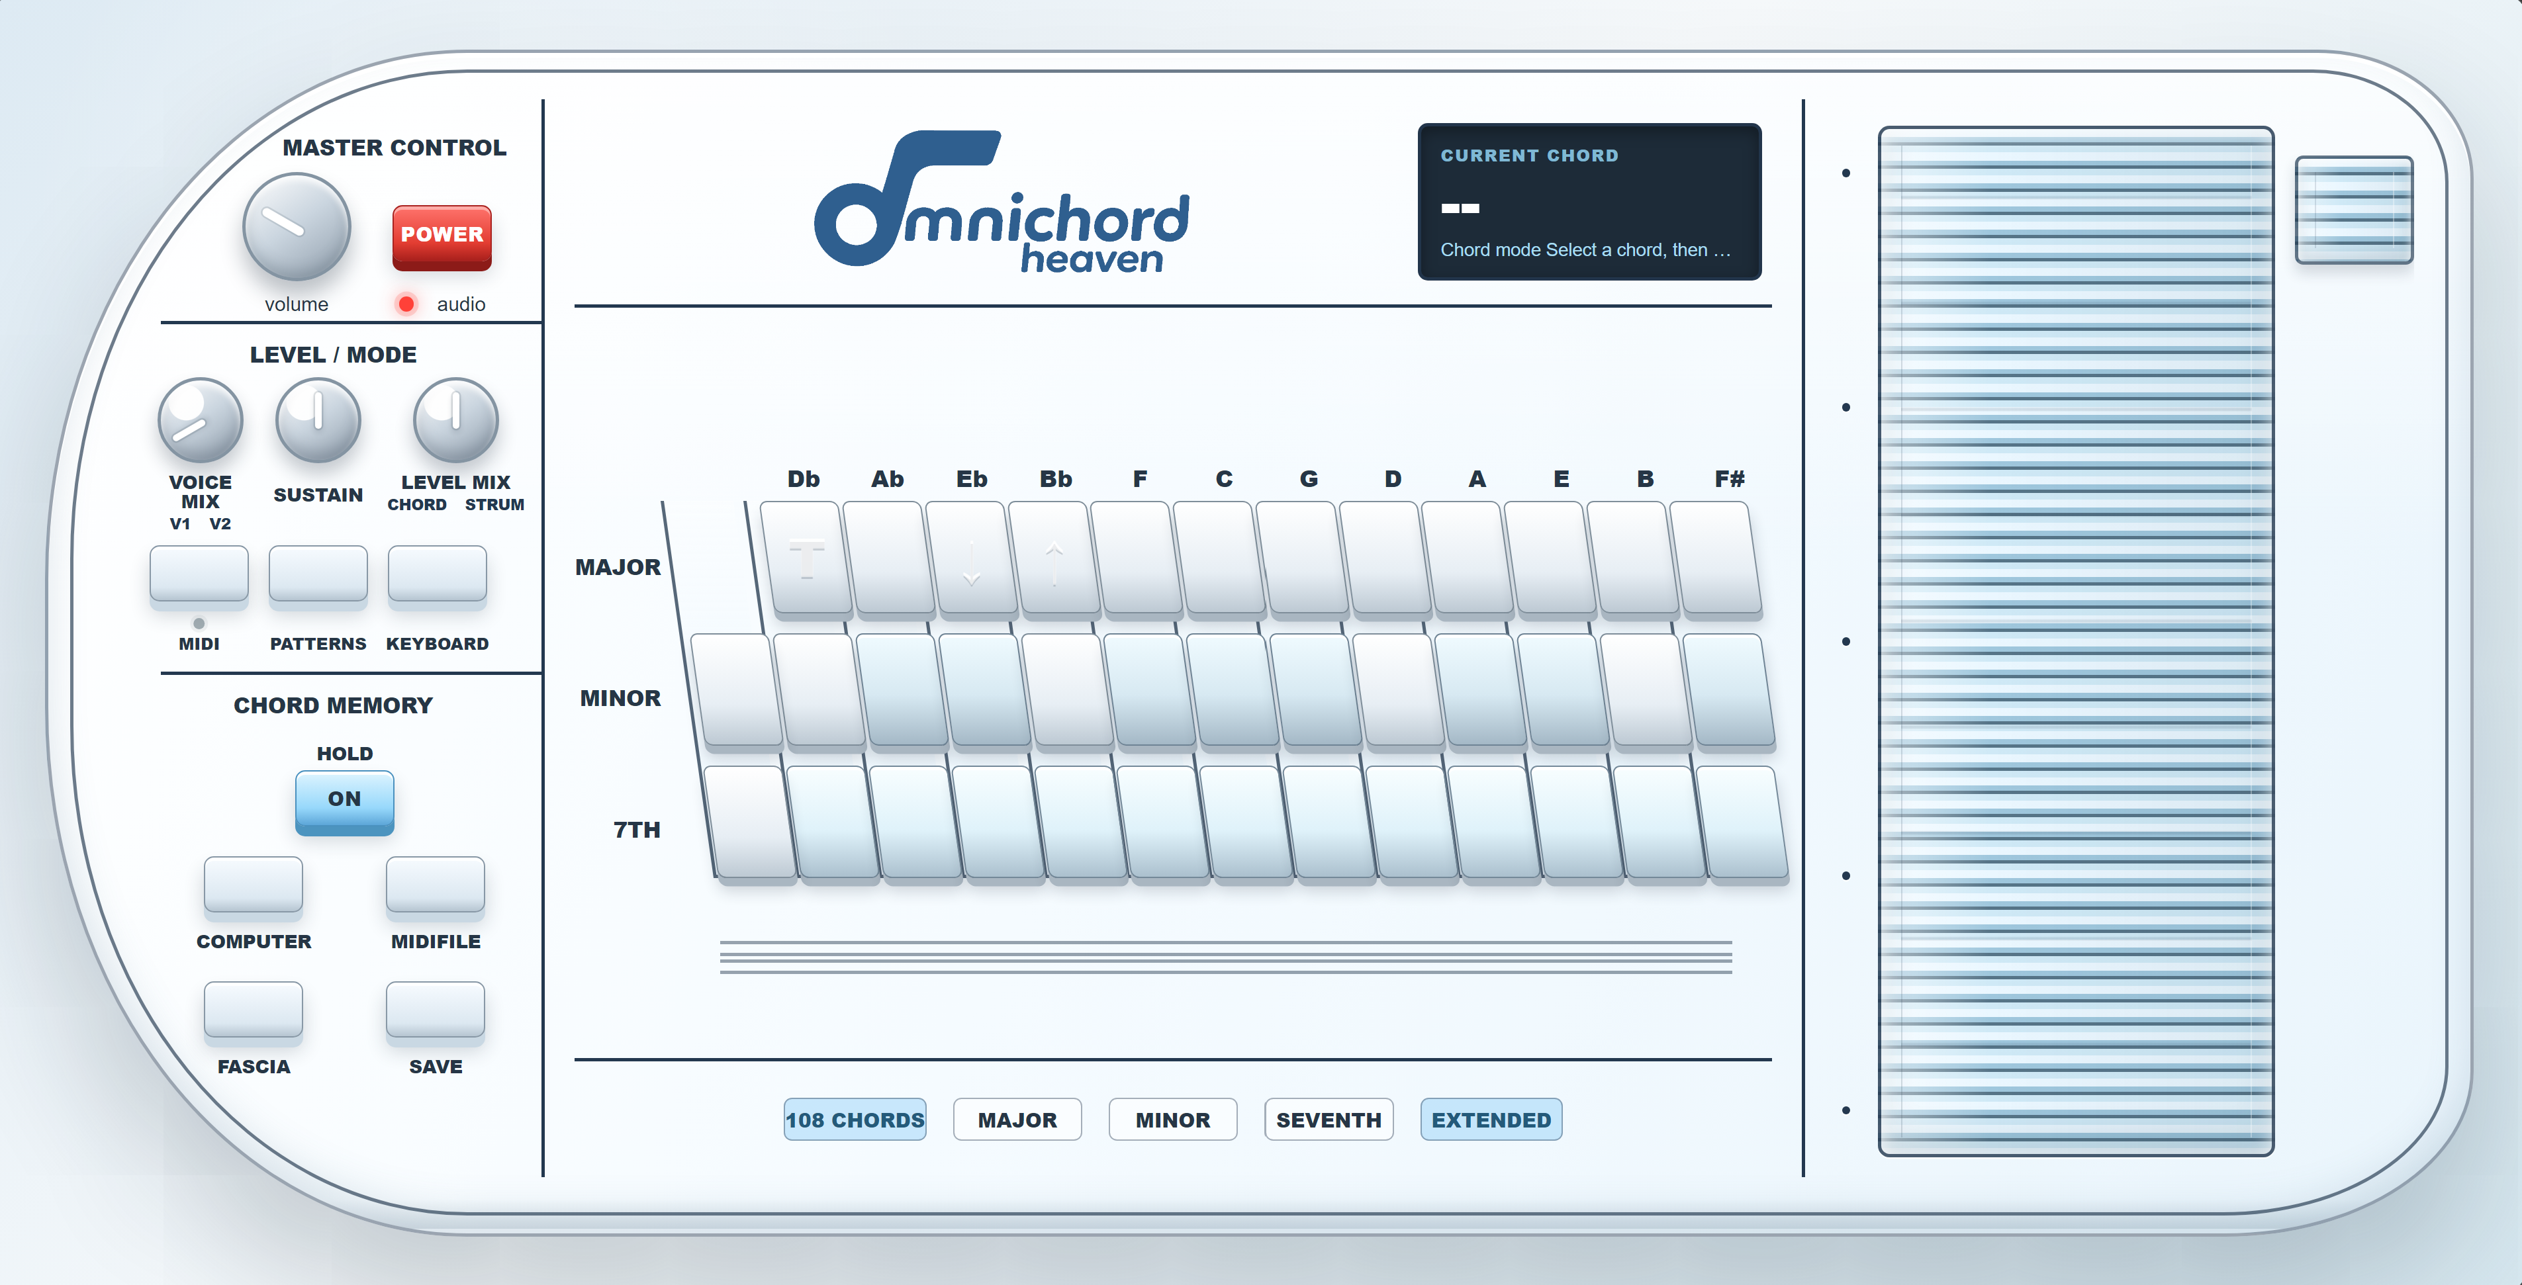This screenshot has height=1285, width=2522.
Task: Click the Bb major key with up arrow
Action: 1055,560
